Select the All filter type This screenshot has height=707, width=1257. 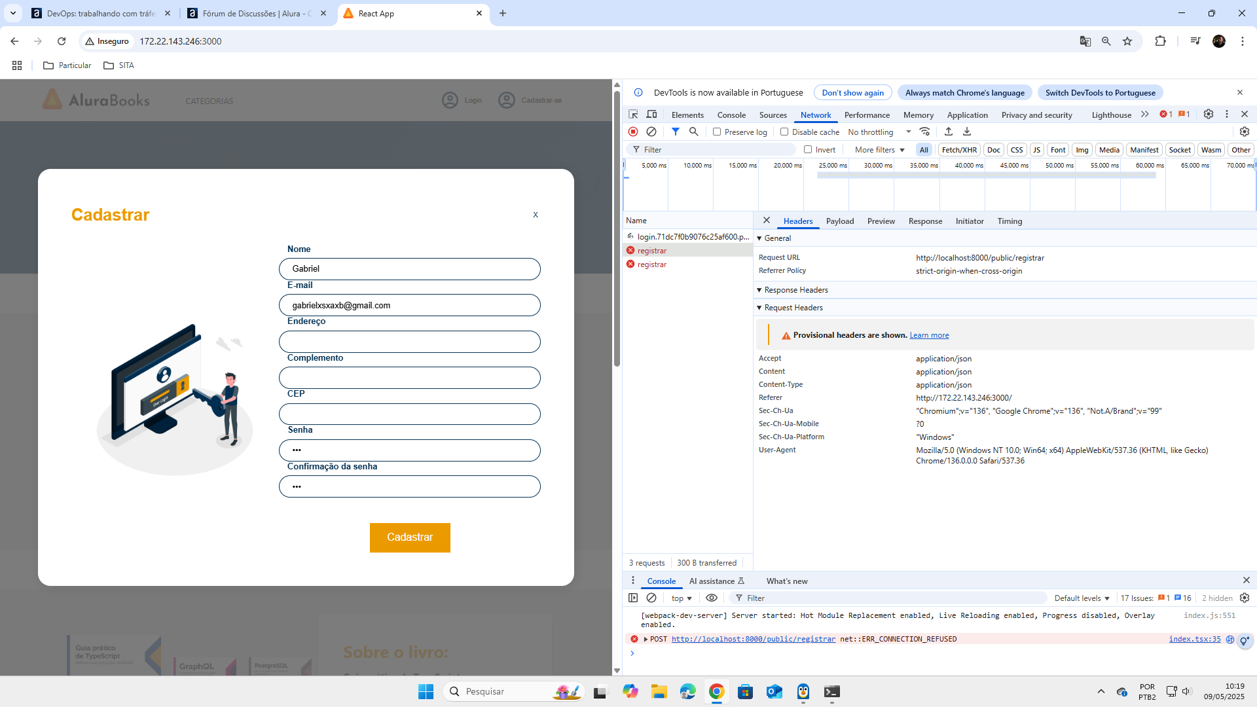coord(924,150)
